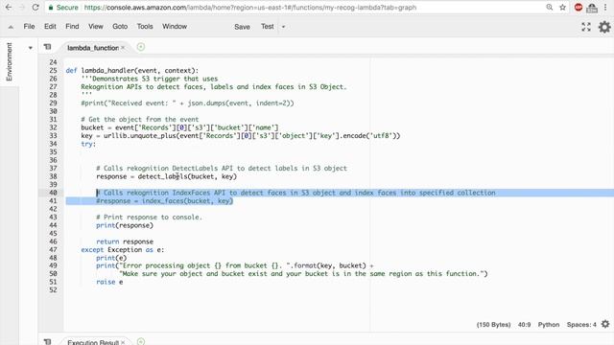Add new tab in Execution Result pane

click(141, 341)
